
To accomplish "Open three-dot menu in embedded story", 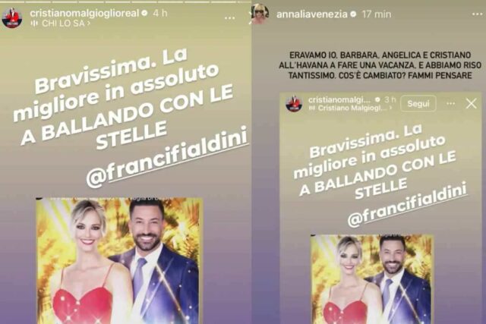I will pyautogui.click(x=450, y=103).
